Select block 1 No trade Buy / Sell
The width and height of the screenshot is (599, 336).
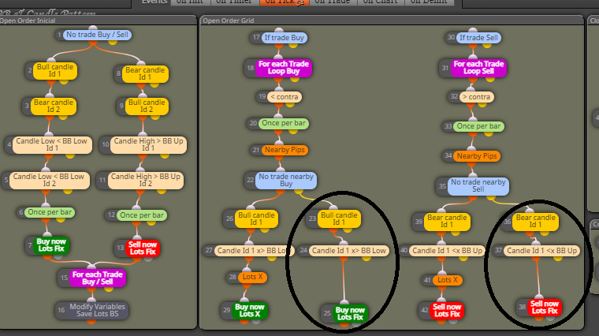[x=98, y=35]
